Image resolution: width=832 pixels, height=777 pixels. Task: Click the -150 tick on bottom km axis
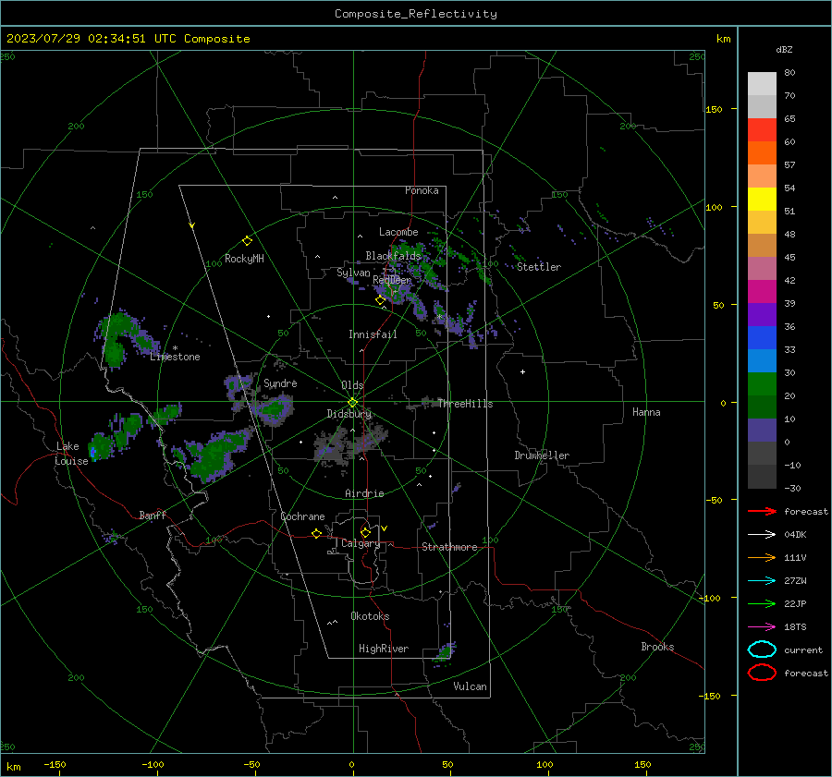coord(55,764)
